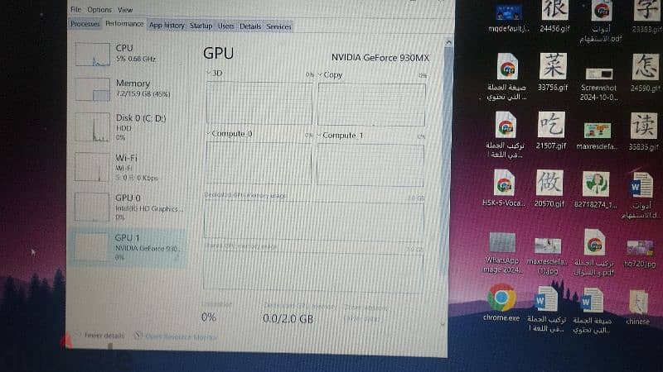Open the mqdefault.j.. desktop image file
This screenshot has width=663, height=372.
pyautogui.click(x=508, y=17)
